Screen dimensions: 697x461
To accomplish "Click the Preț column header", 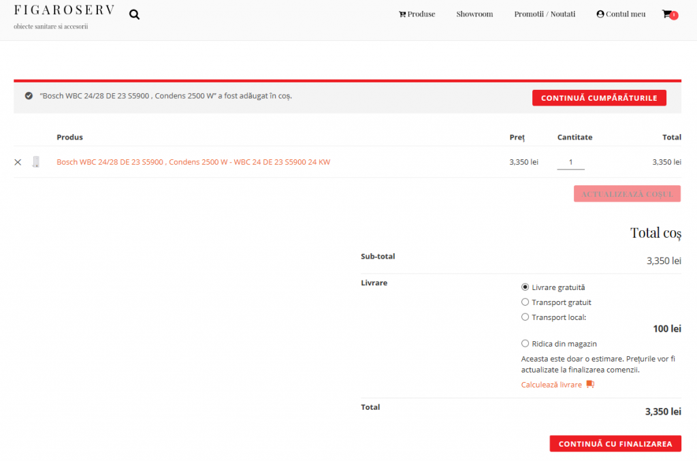I will click(517, 138).
